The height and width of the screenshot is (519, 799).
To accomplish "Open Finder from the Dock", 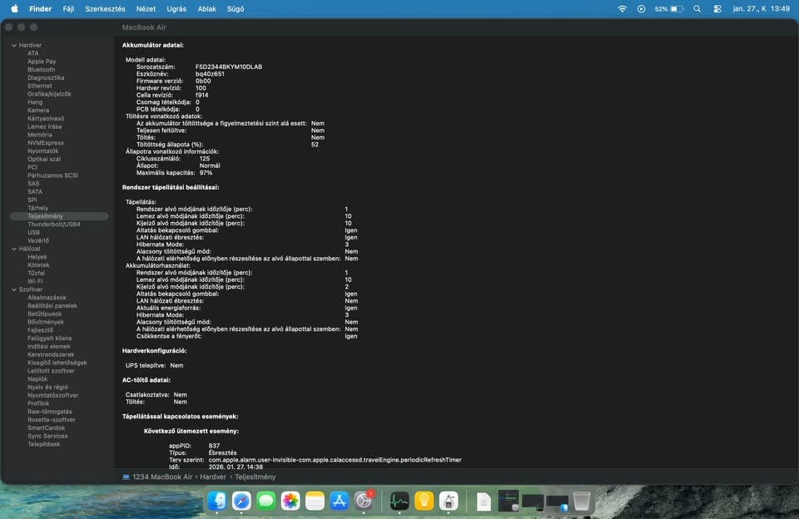I will click(217, 502).
